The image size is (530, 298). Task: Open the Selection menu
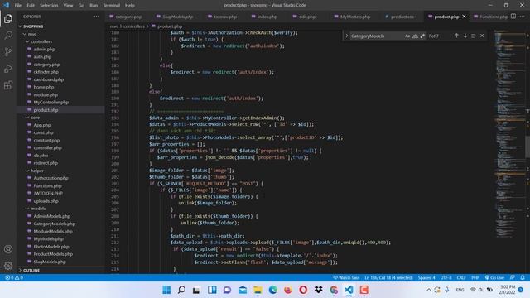49,6
